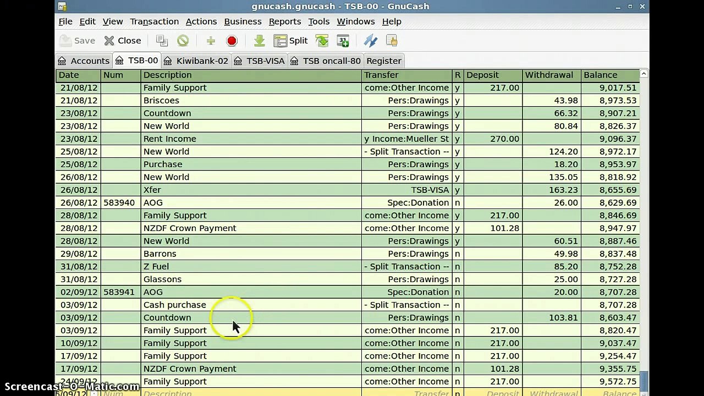Click the 163.23 withdrawal amount
This screenshot has width=704, height=396.
(563, 190)
